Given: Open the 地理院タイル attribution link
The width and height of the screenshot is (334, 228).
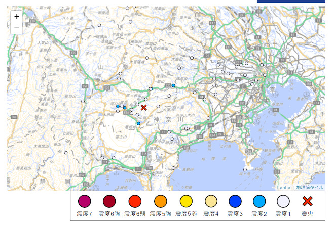Looking at the screenshot, I should click(x=310, y=187).
